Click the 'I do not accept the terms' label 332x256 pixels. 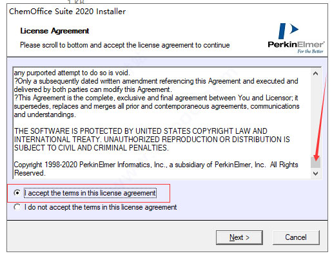click(101, 207)
